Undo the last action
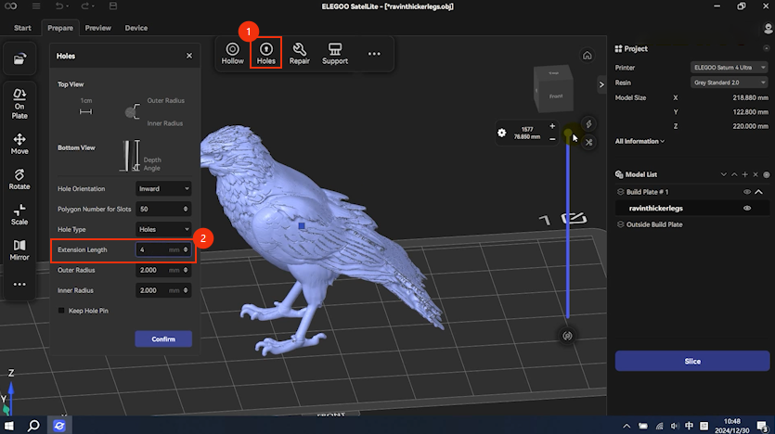 (59, 6)
